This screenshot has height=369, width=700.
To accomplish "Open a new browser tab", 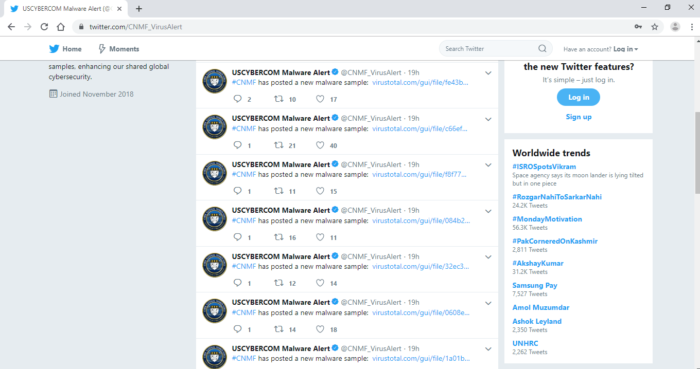I will (x=139, y=9).
